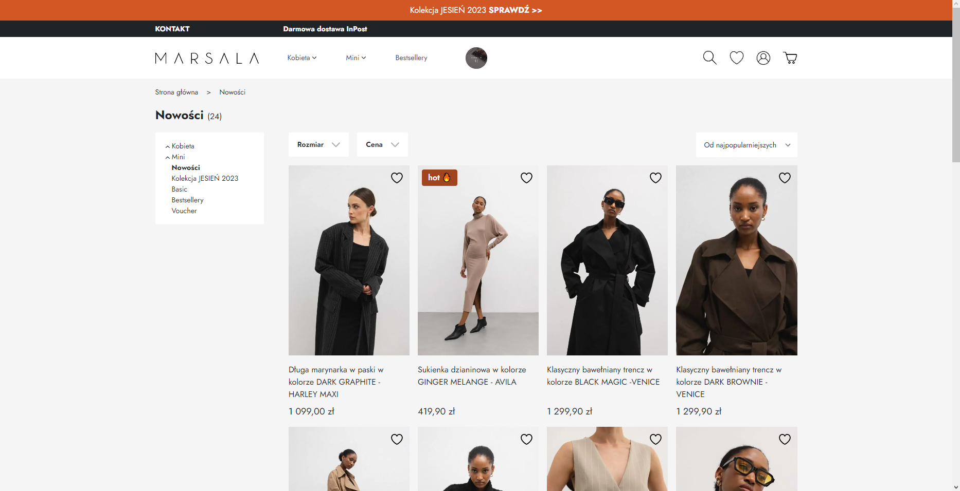Viewport: 960px width, 491px height.
Task: Open the black trench coat product image
Action: (x=607, y=260)
